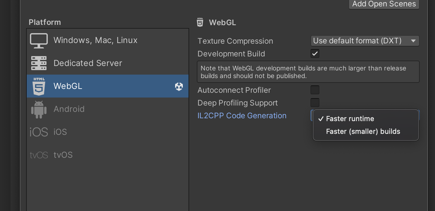Select the Android robot icon
Viewport: 435px width, 211px height.
(39, 109)
